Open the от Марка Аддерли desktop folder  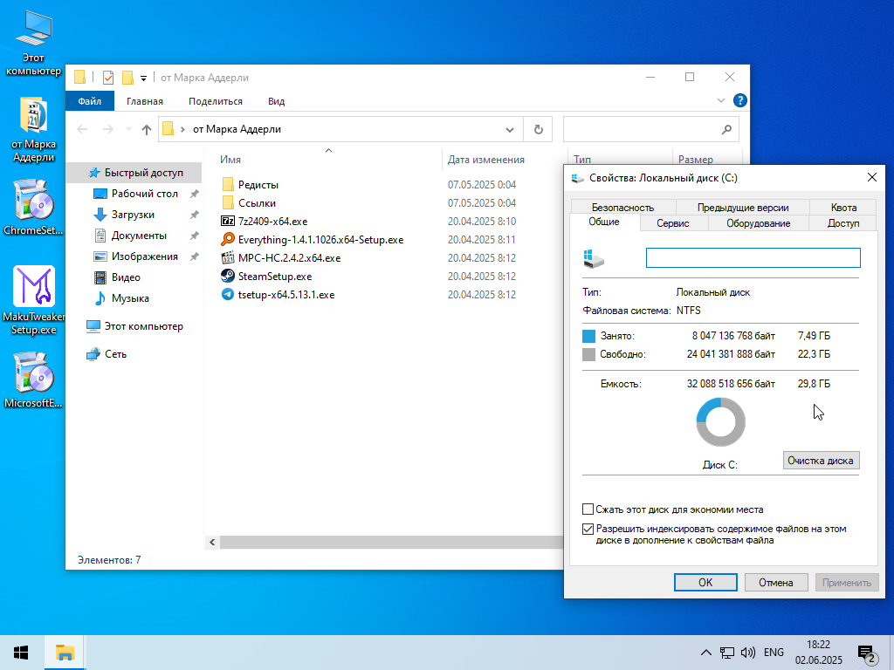34,130
